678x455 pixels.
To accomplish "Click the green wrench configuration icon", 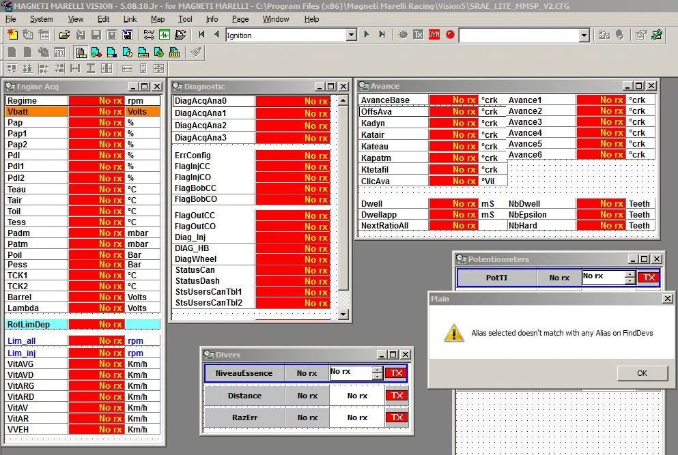I will point(657,35).
